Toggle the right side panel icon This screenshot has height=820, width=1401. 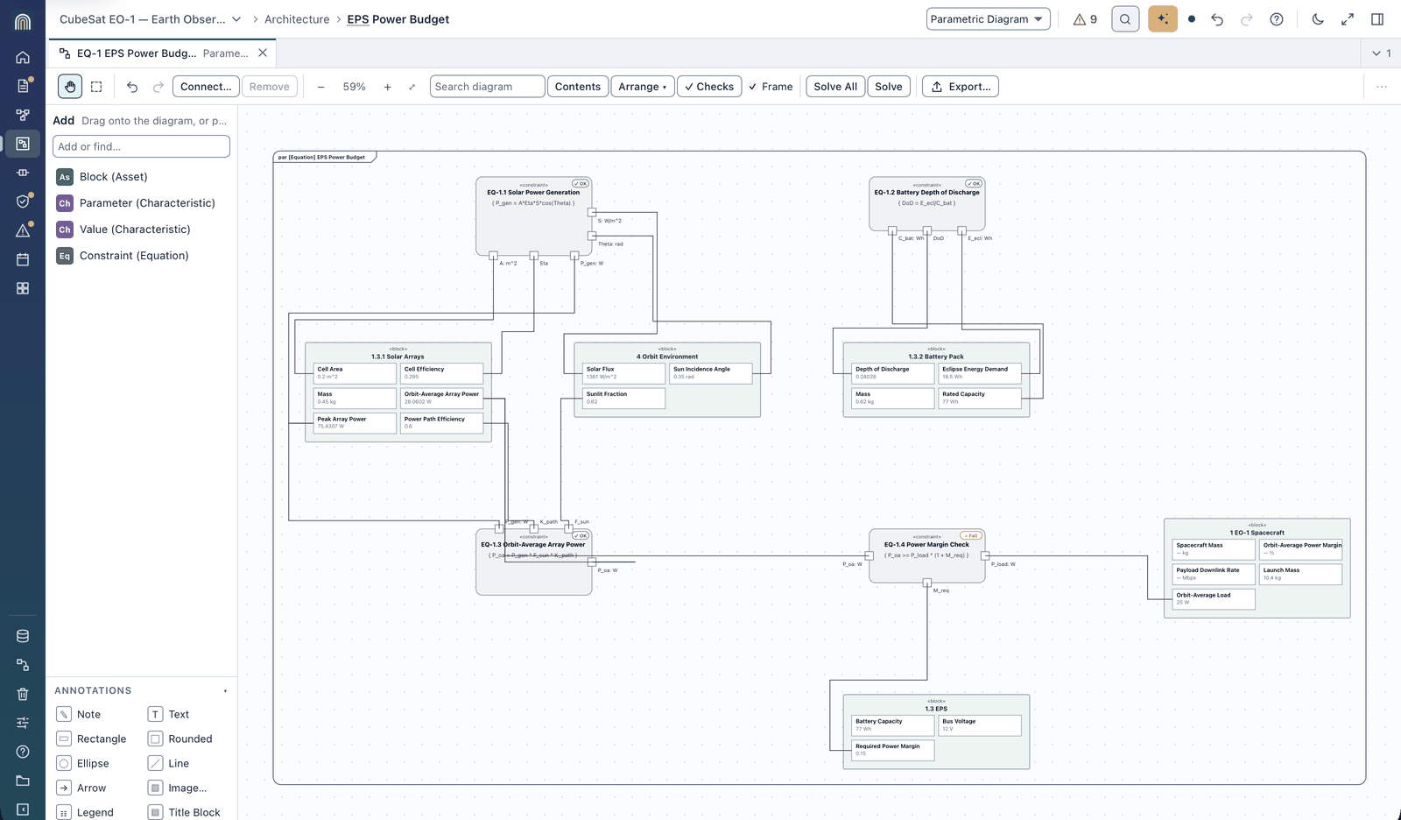coord(1377,19)
